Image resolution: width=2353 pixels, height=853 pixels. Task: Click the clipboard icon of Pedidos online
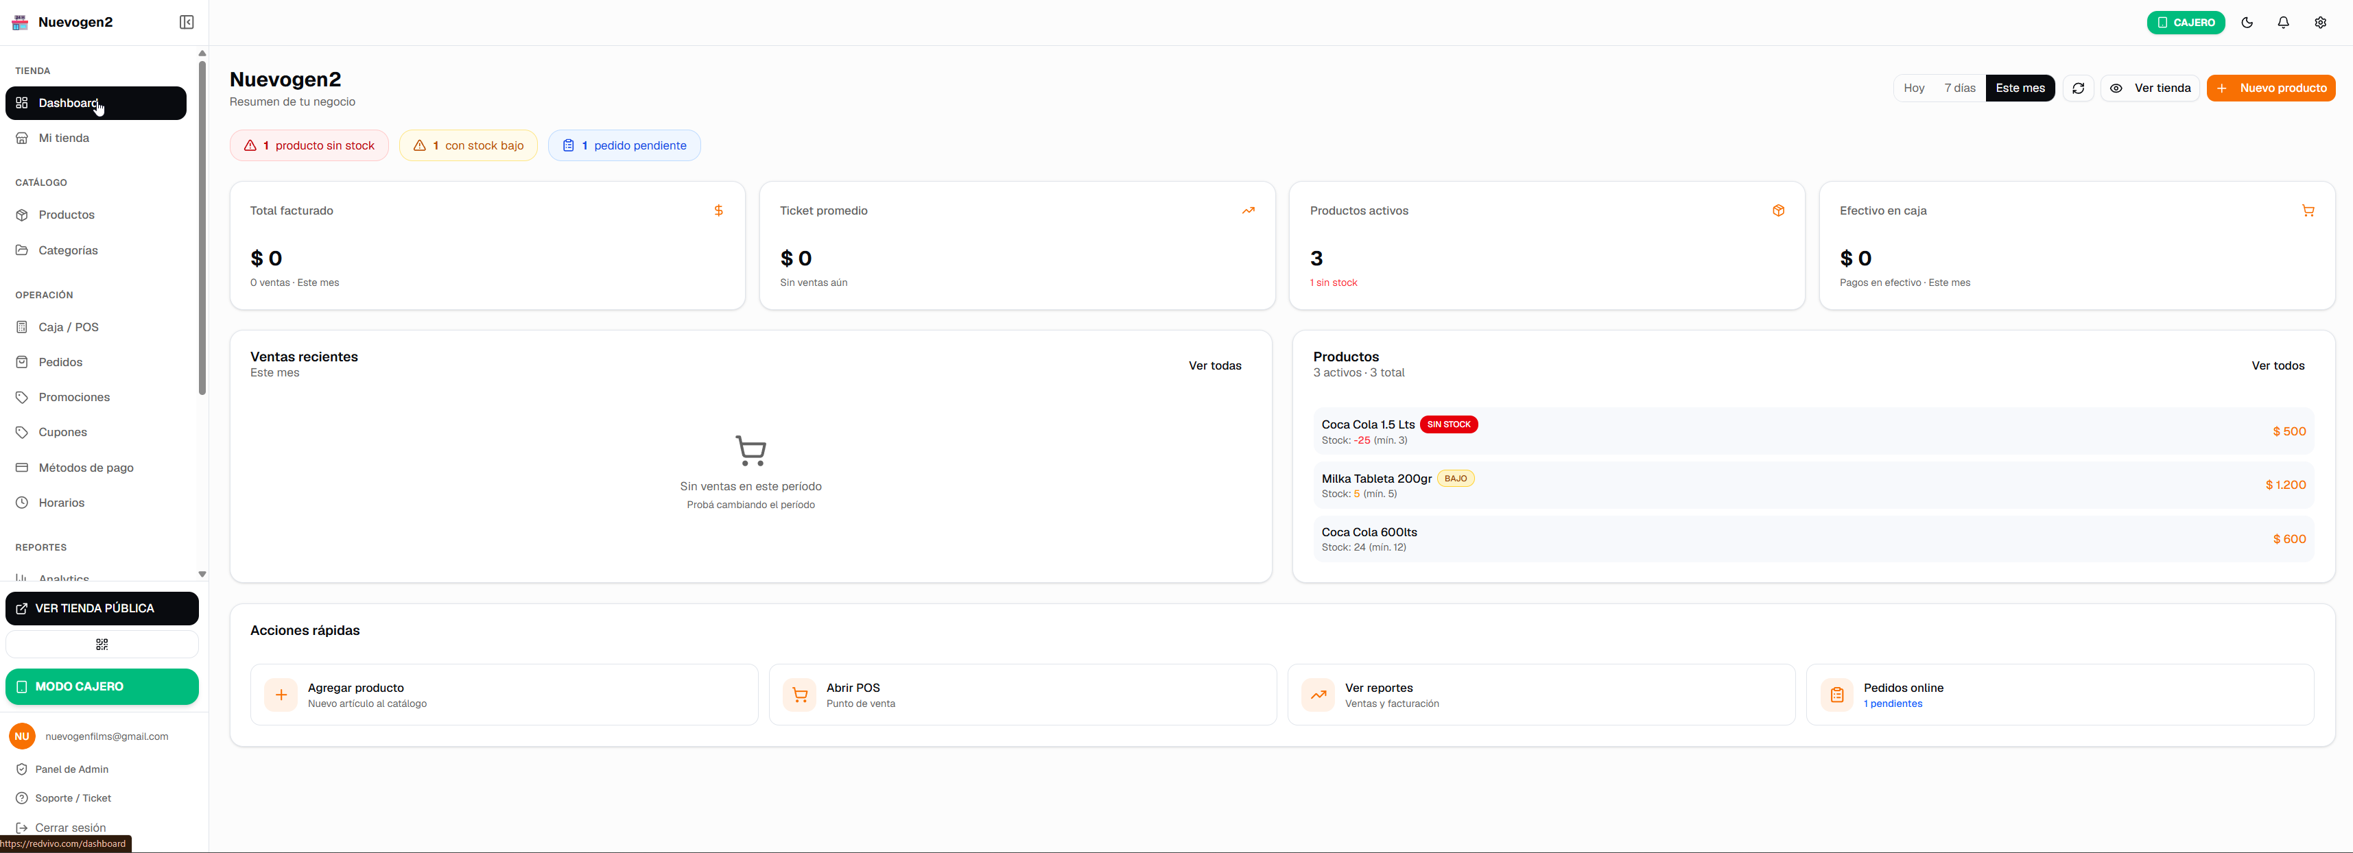(x=1837, y=695)
